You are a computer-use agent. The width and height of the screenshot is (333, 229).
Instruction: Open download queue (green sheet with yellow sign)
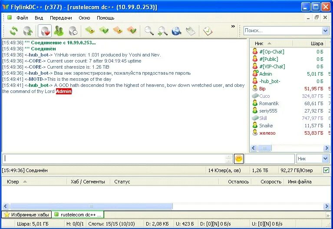(x=90, y=30)
